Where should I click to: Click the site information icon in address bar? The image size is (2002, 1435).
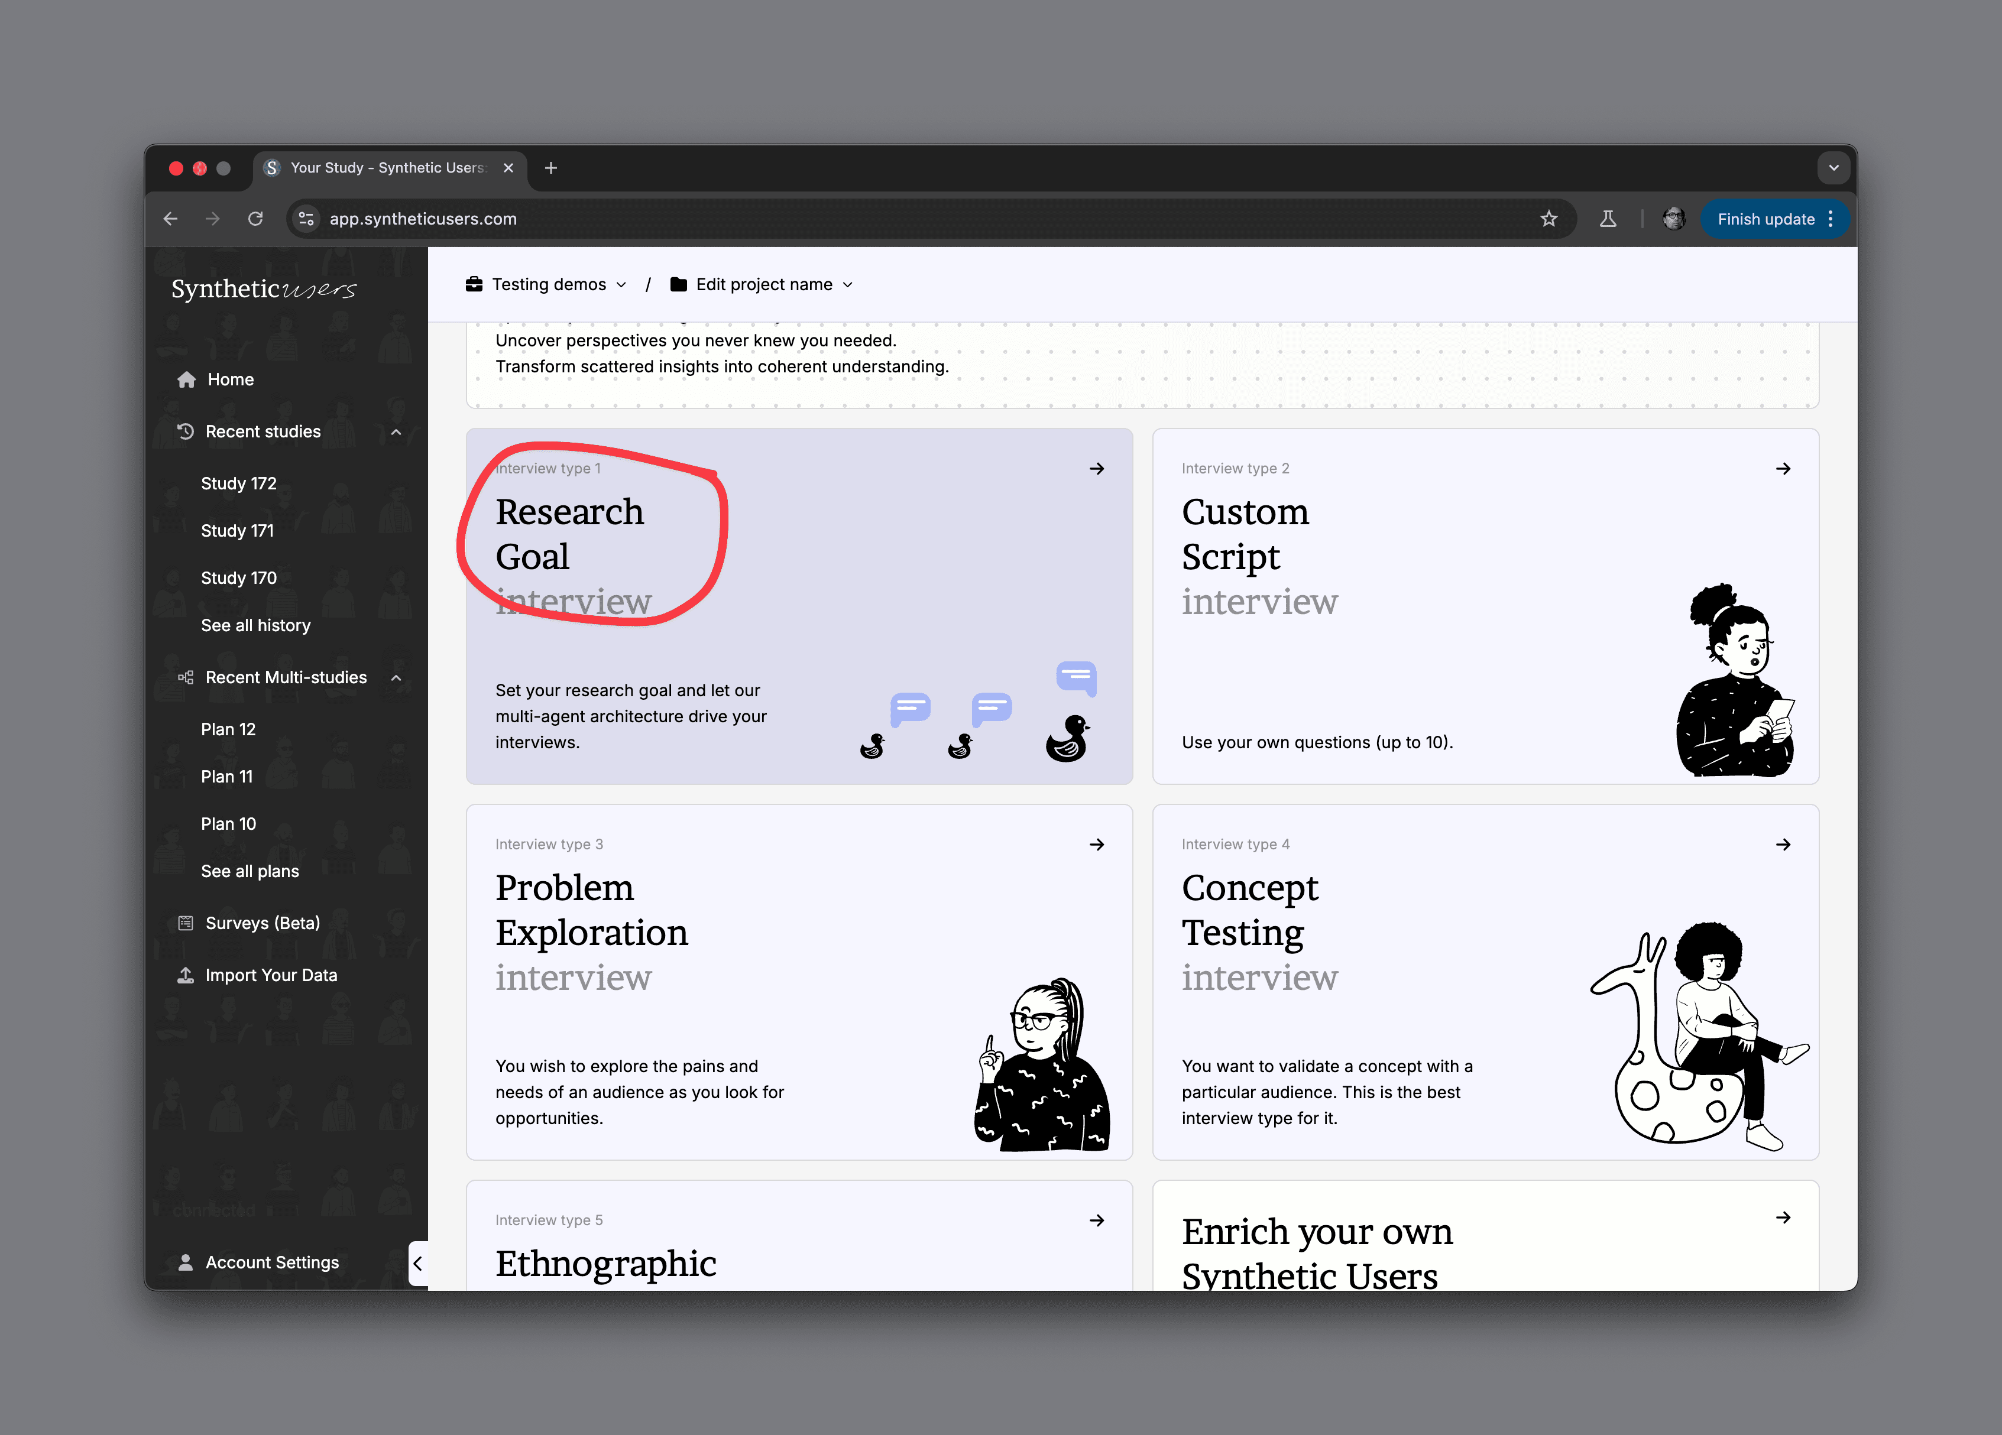click(x=306, y=219)
